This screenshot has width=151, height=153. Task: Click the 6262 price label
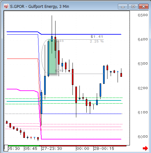59,71
